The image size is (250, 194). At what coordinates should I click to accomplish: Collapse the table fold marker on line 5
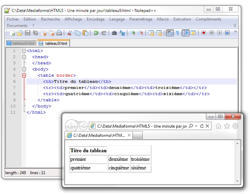tap(24, 75)
